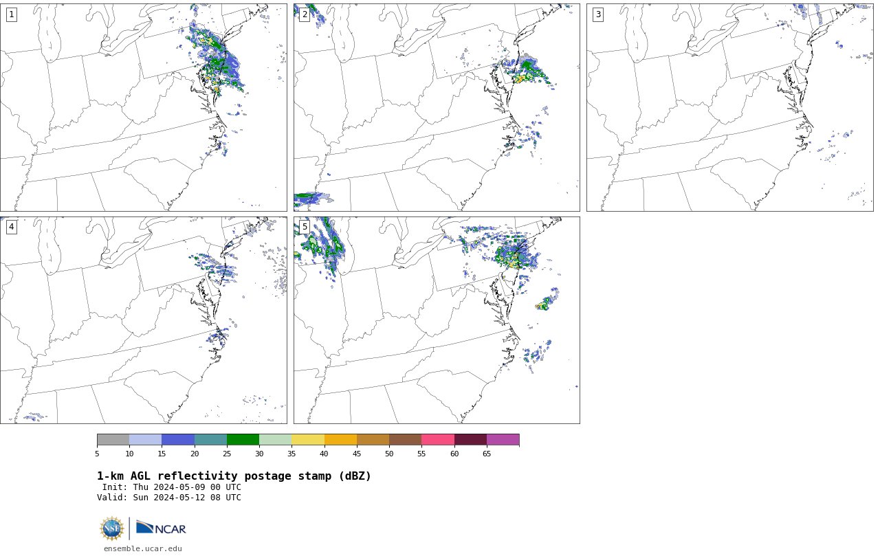Select the dark brown 50-55 dBZ swatch
Viewport: 880px width, 556px height.
pos(405,440)
